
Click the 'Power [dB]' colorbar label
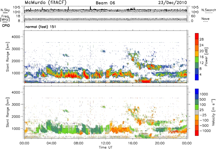coord(206,57)
